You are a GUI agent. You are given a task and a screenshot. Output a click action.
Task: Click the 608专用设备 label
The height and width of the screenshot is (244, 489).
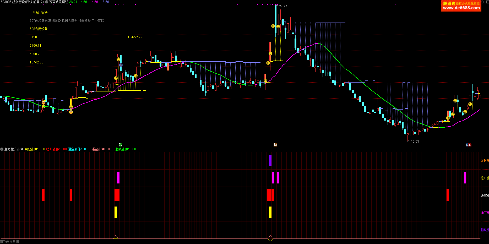(x=39, y=29)
